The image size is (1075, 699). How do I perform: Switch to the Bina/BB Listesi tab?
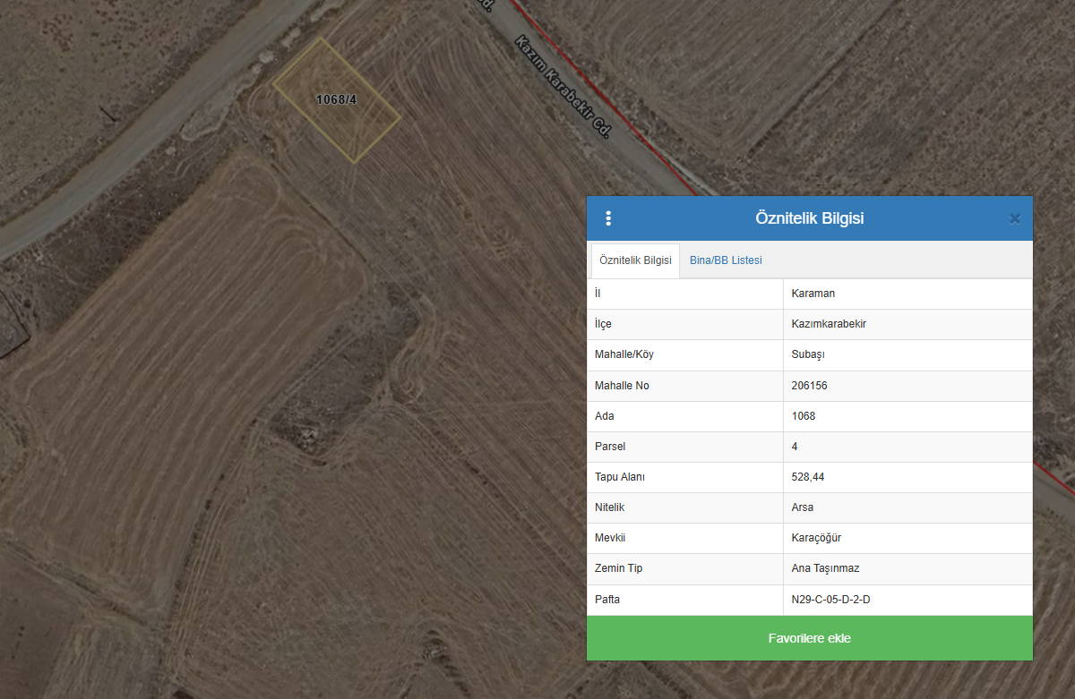pyautogui.click(x=726, y=260)
